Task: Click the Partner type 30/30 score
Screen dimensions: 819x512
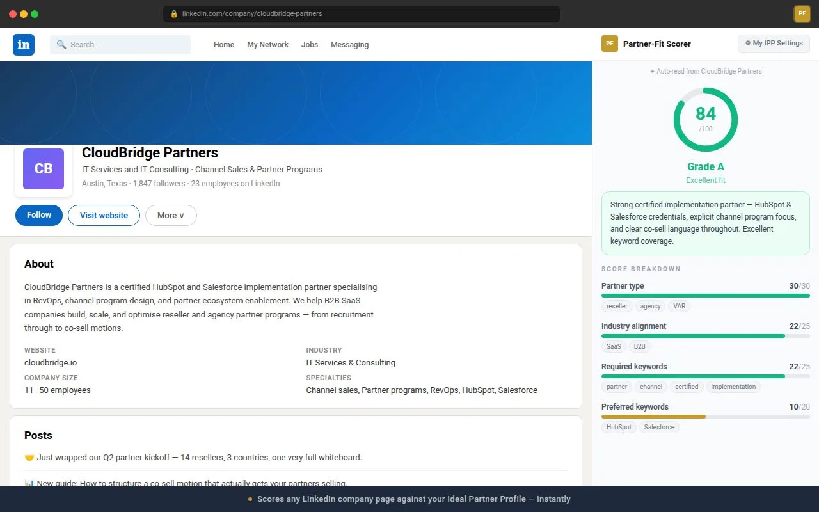Action: 799,286
